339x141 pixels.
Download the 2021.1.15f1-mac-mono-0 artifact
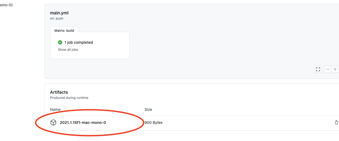(x=83, y=122)
